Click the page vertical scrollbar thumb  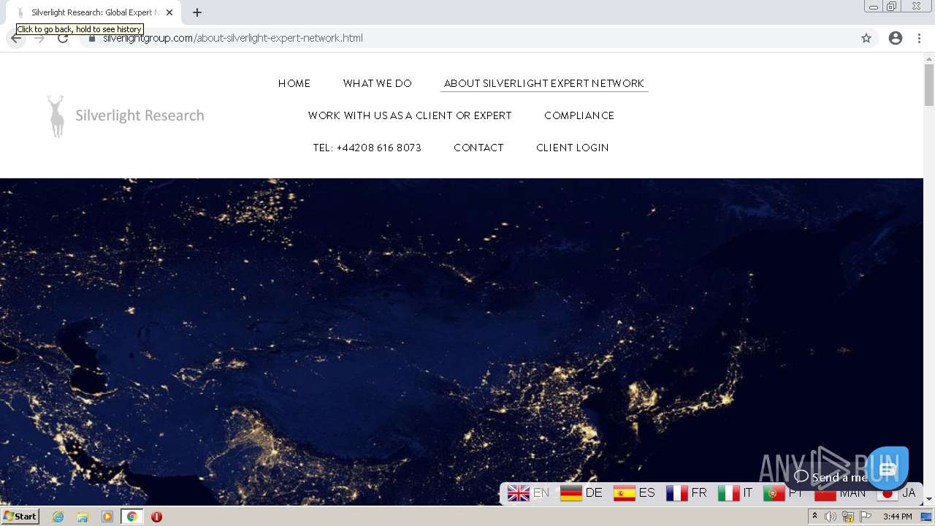click(929, 85)
